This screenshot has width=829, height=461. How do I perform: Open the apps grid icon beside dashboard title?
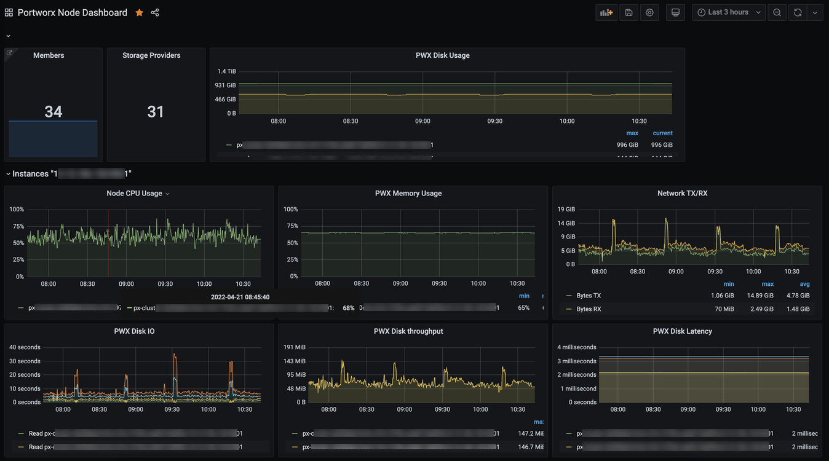coord(9,12)
